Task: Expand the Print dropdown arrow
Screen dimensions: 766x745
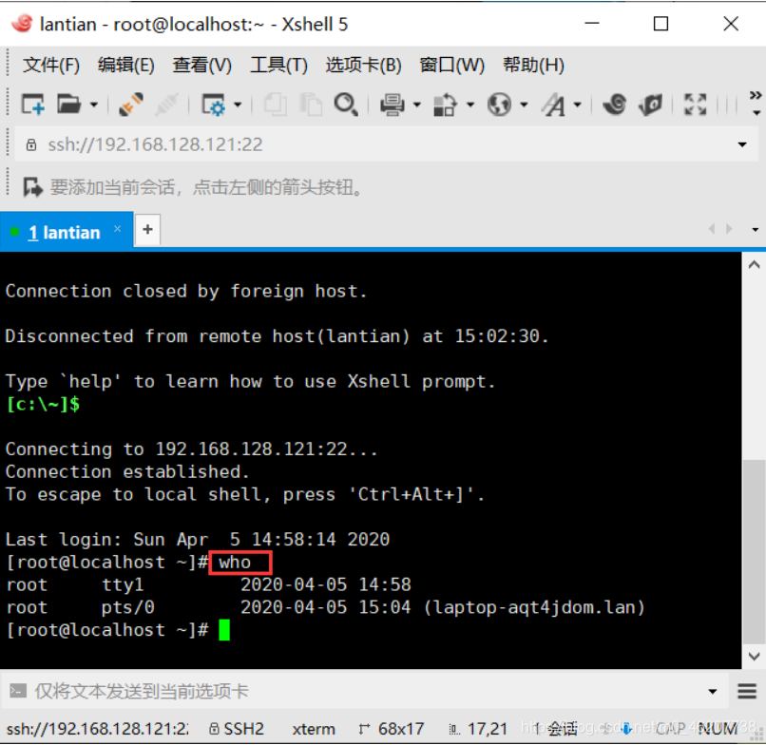Action: [x=416, y=105]
